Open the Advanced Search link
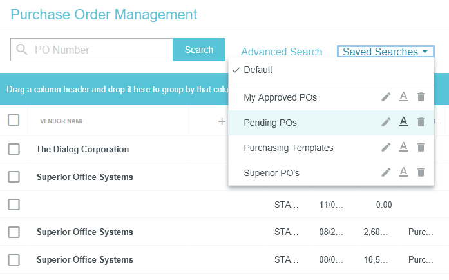The width and height of the screenshot is (449, 280). (x=282, y=52)
